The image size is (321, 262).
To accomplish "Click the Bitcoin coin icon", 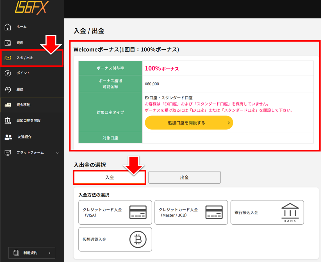I will pyautogui.click(x=138, y=239).
